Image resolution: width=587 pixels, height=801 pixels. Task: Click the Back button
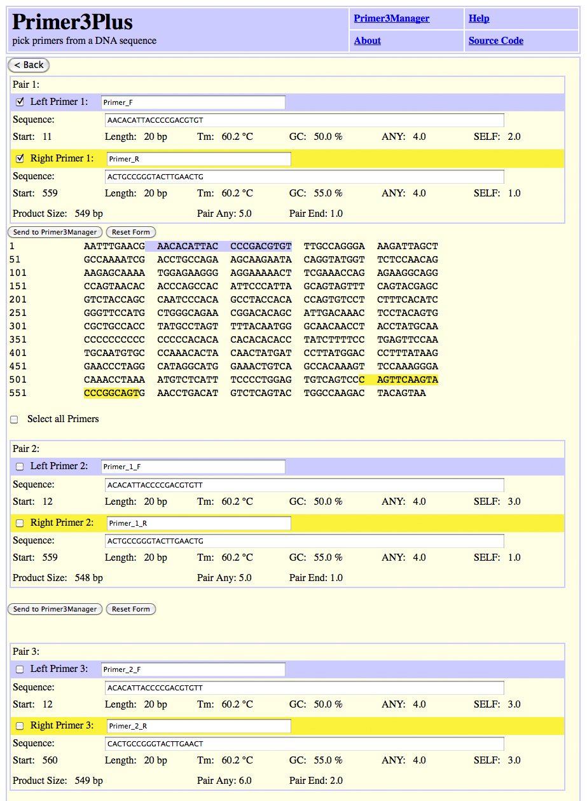pos(28,65)
